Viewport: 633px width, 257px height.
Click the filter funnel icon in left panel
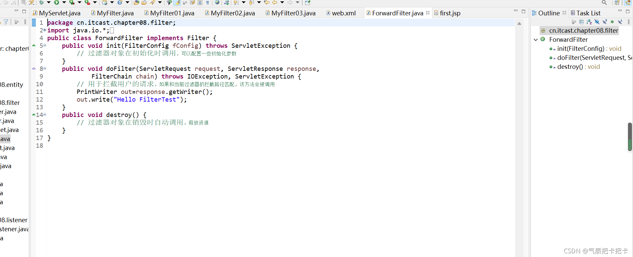point(6,22)
